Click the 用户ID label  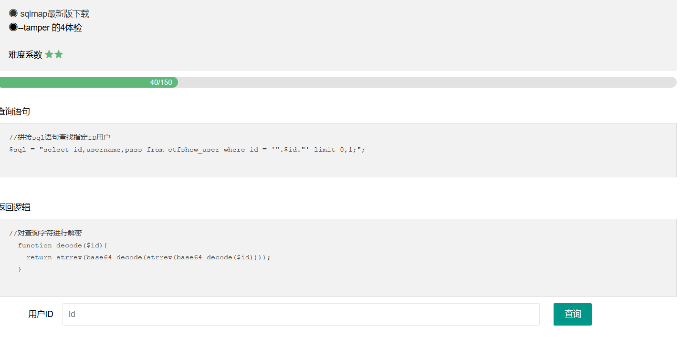[x=41, y=314]
